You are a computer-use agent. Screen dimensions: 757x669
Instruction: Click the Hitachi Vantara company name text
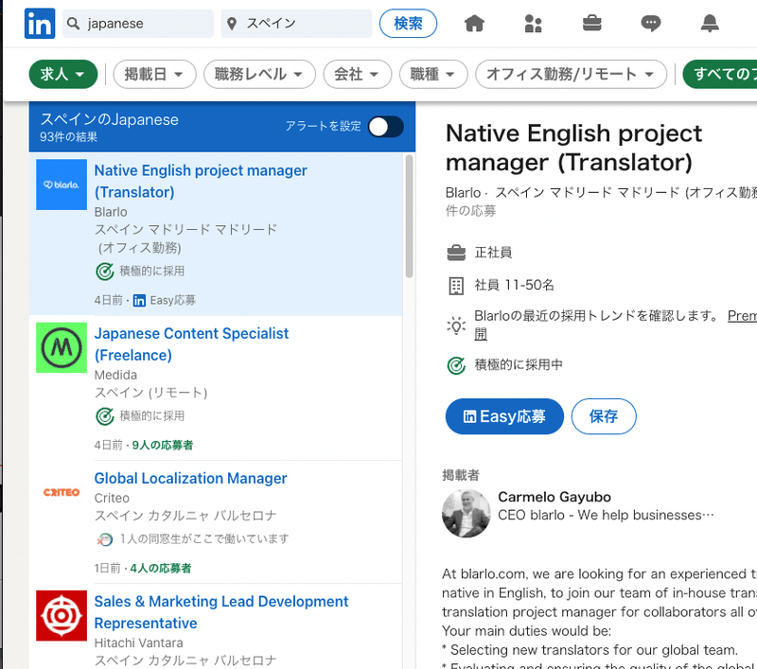coord(138,643)
